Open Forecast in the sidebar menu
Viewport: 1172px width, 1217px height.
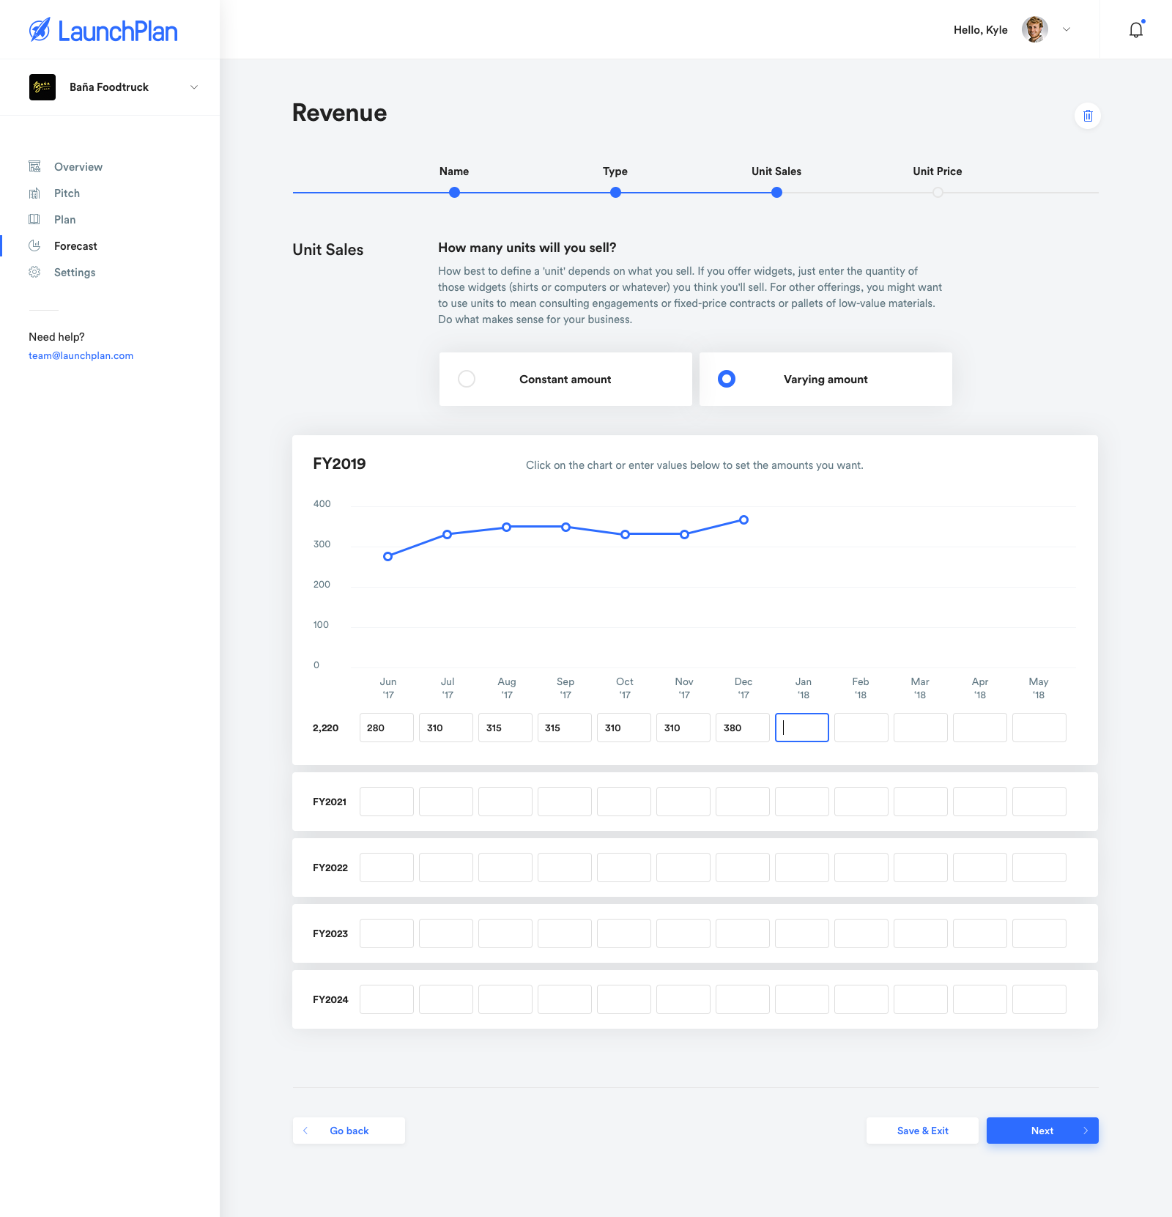[x=75, y=246]
